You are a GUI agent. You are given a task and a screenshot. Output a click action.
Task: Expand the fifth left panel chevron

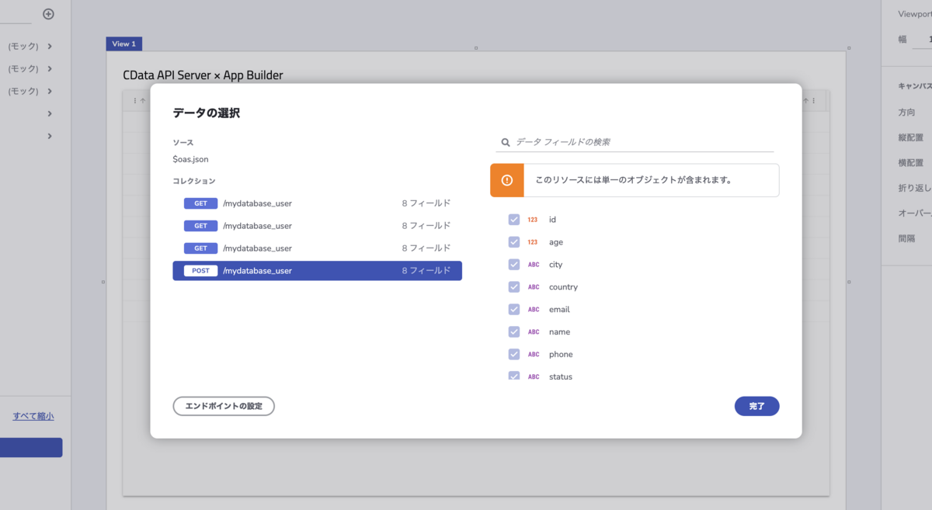point(50,136)
